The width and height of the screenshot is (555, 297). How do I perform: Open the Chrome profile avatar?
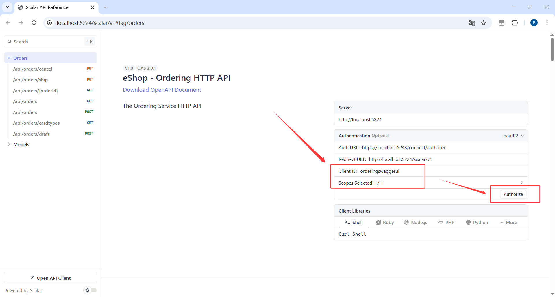(x=534, y=23)
